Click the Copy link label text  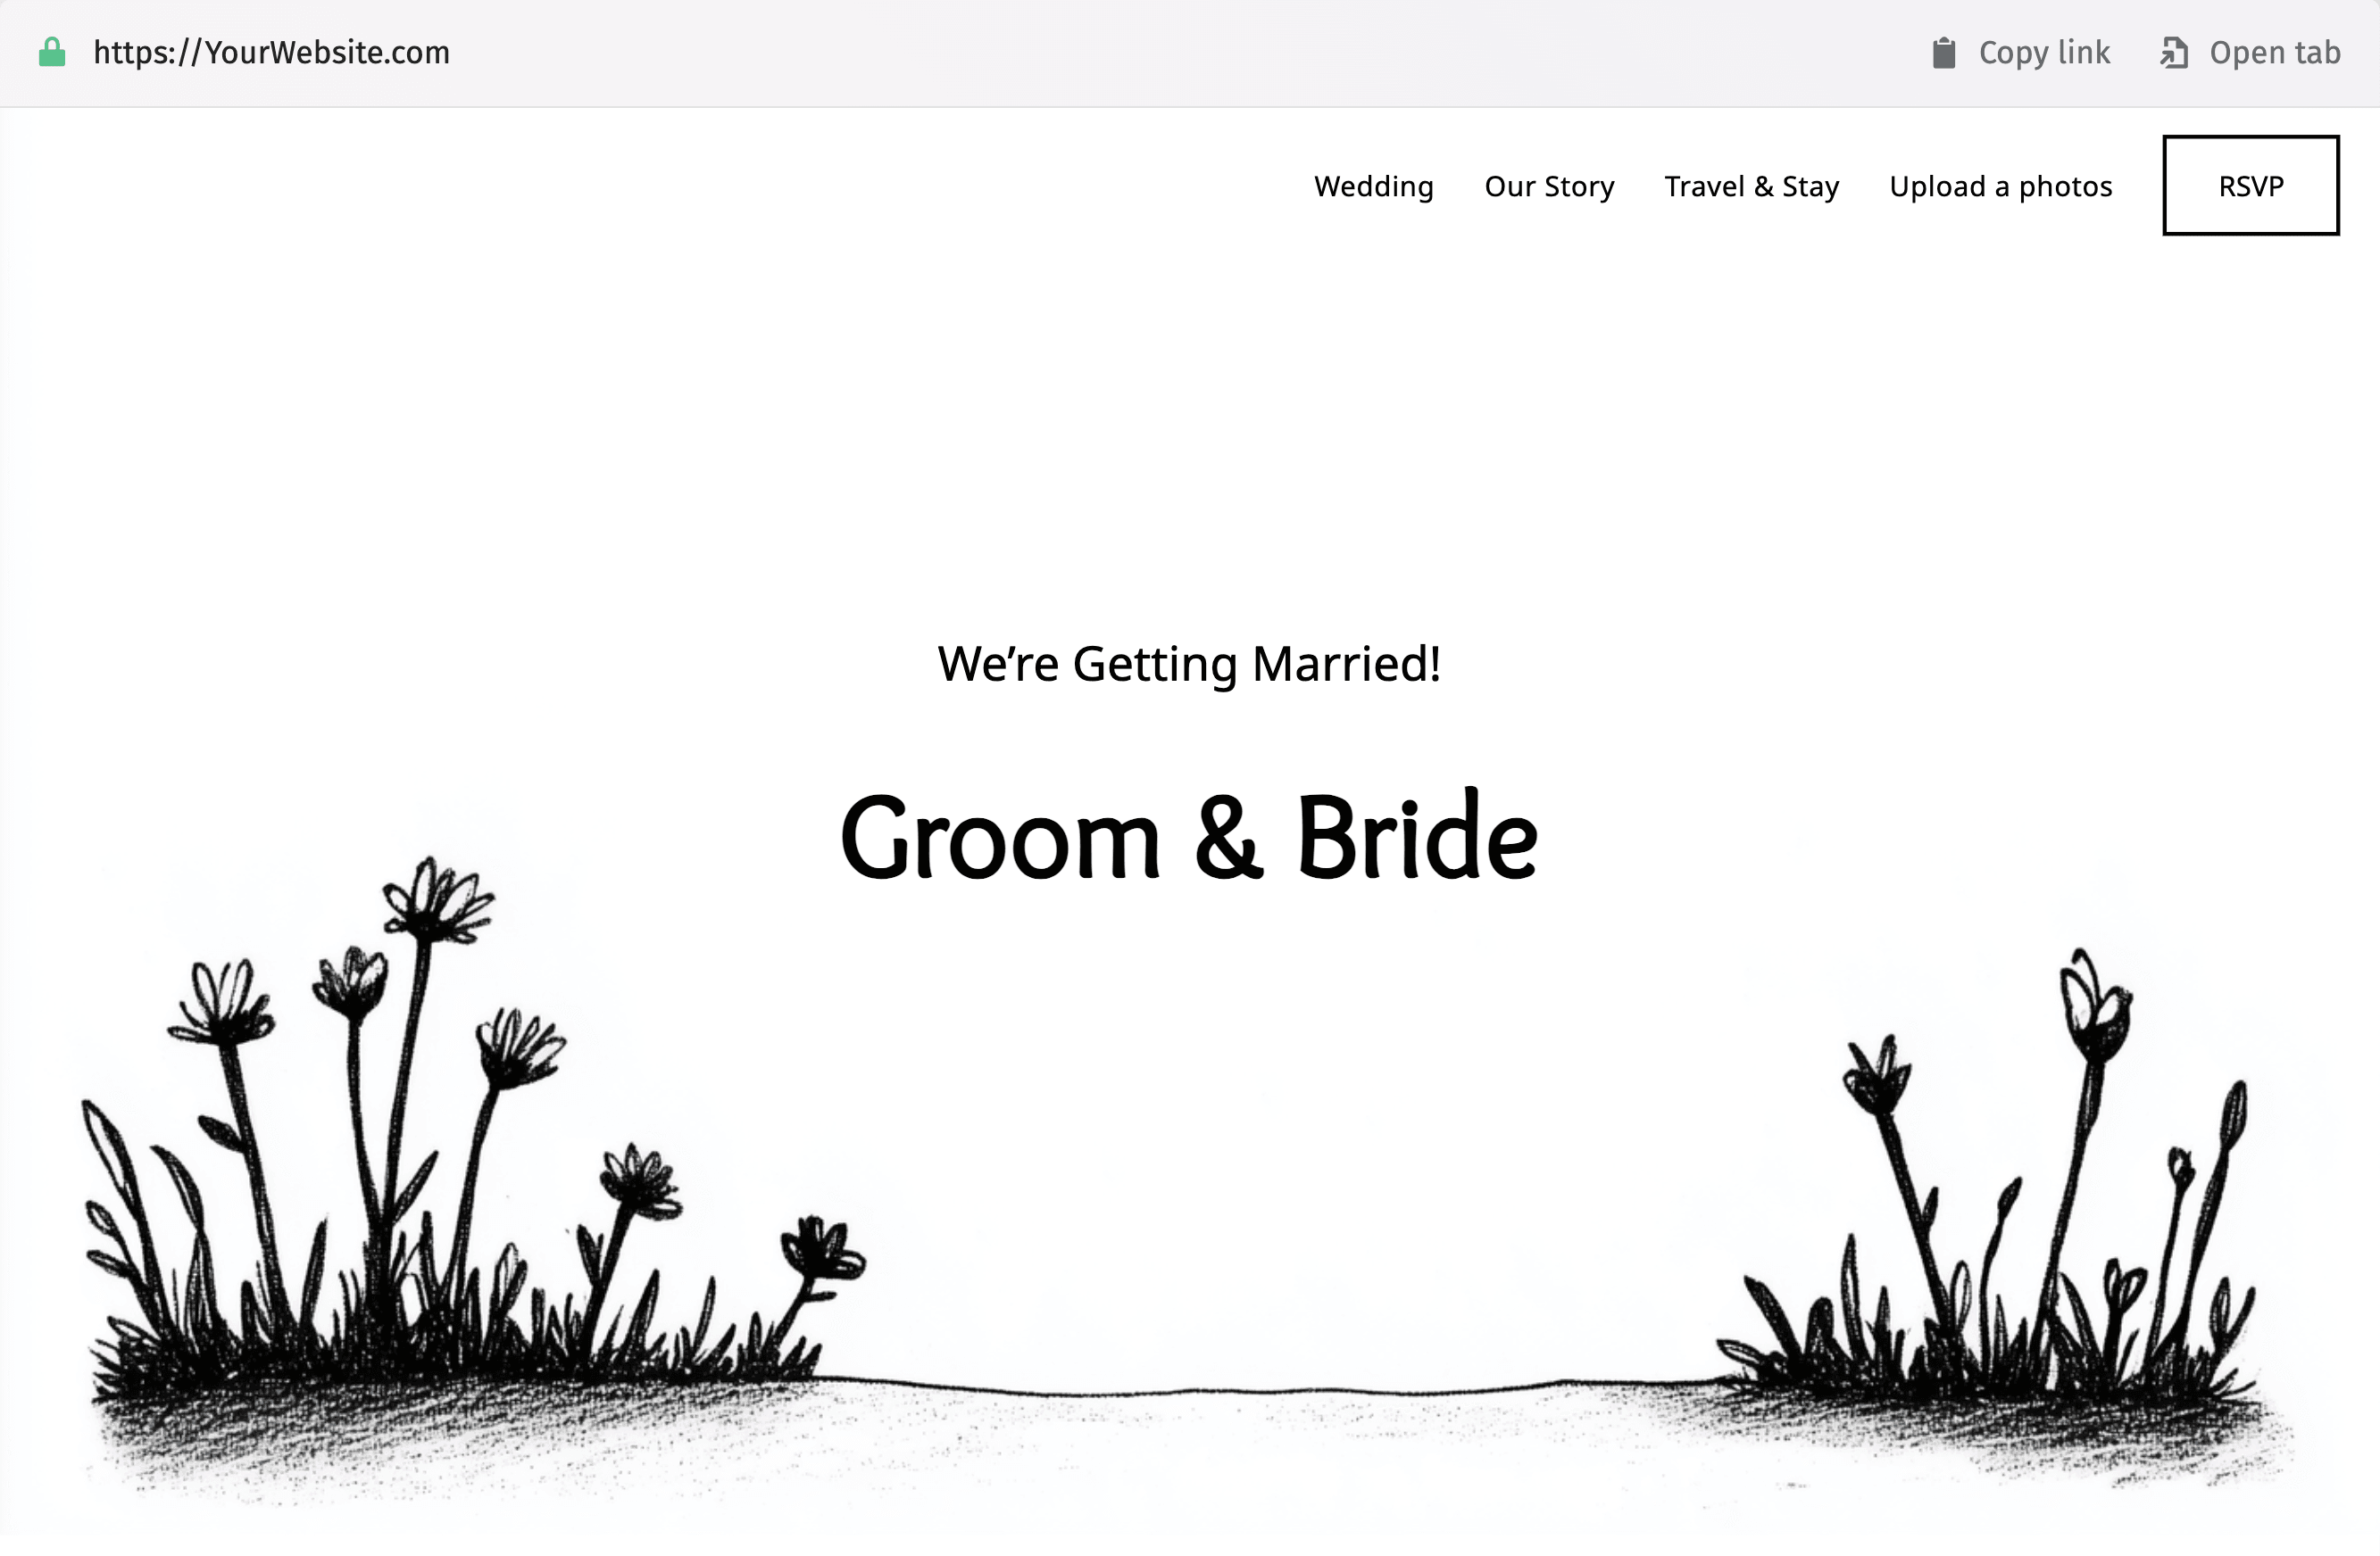[2044, 52]
